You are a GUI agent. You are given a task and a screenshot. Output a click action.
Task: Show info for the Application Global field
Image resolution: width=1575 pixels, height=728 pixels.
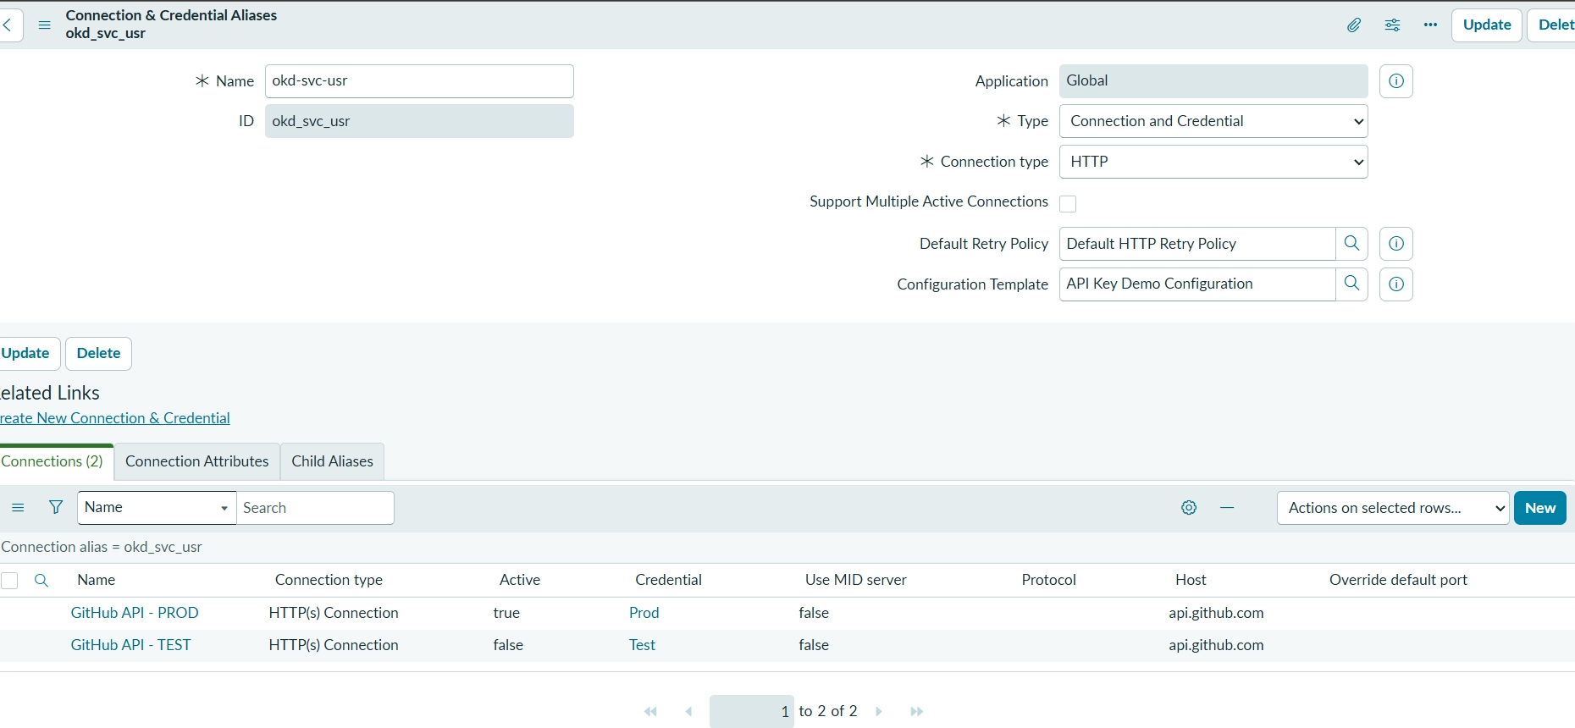[1396, 81]
